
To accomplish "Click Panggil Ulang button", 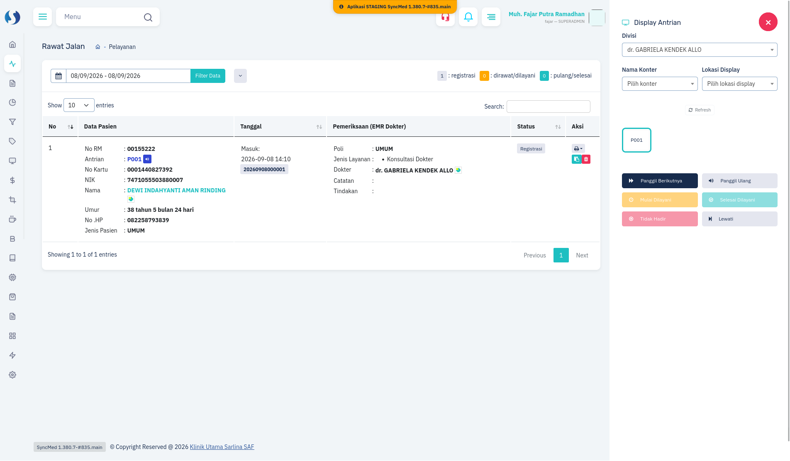I will [x=740, y=181].
